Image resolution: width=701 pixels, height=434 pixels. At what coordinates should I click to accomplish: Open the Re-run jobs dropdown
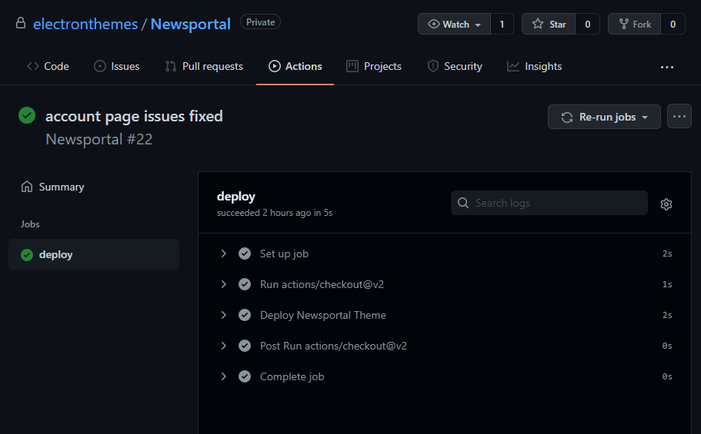605,117
